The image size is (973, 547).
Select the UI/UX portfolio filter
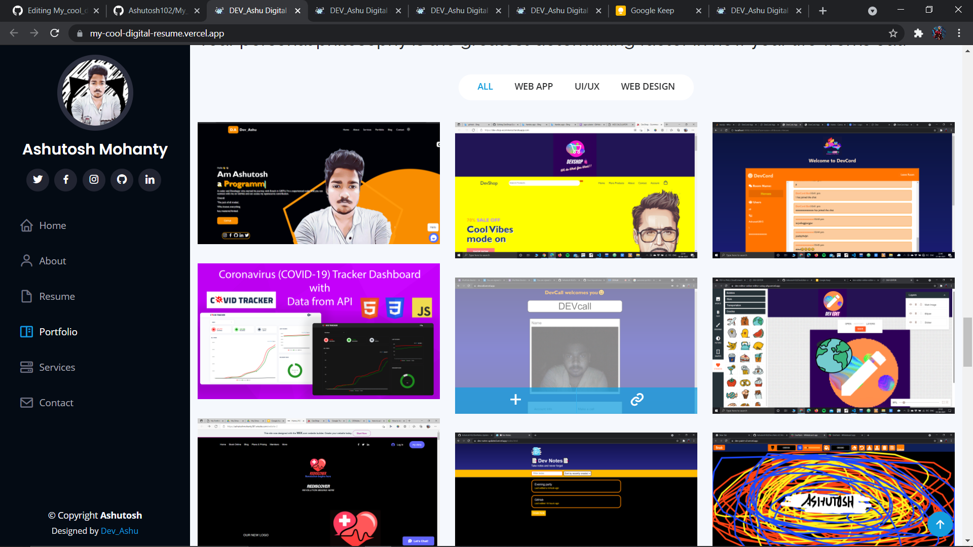pyautogui.click(x=586, y=87)
